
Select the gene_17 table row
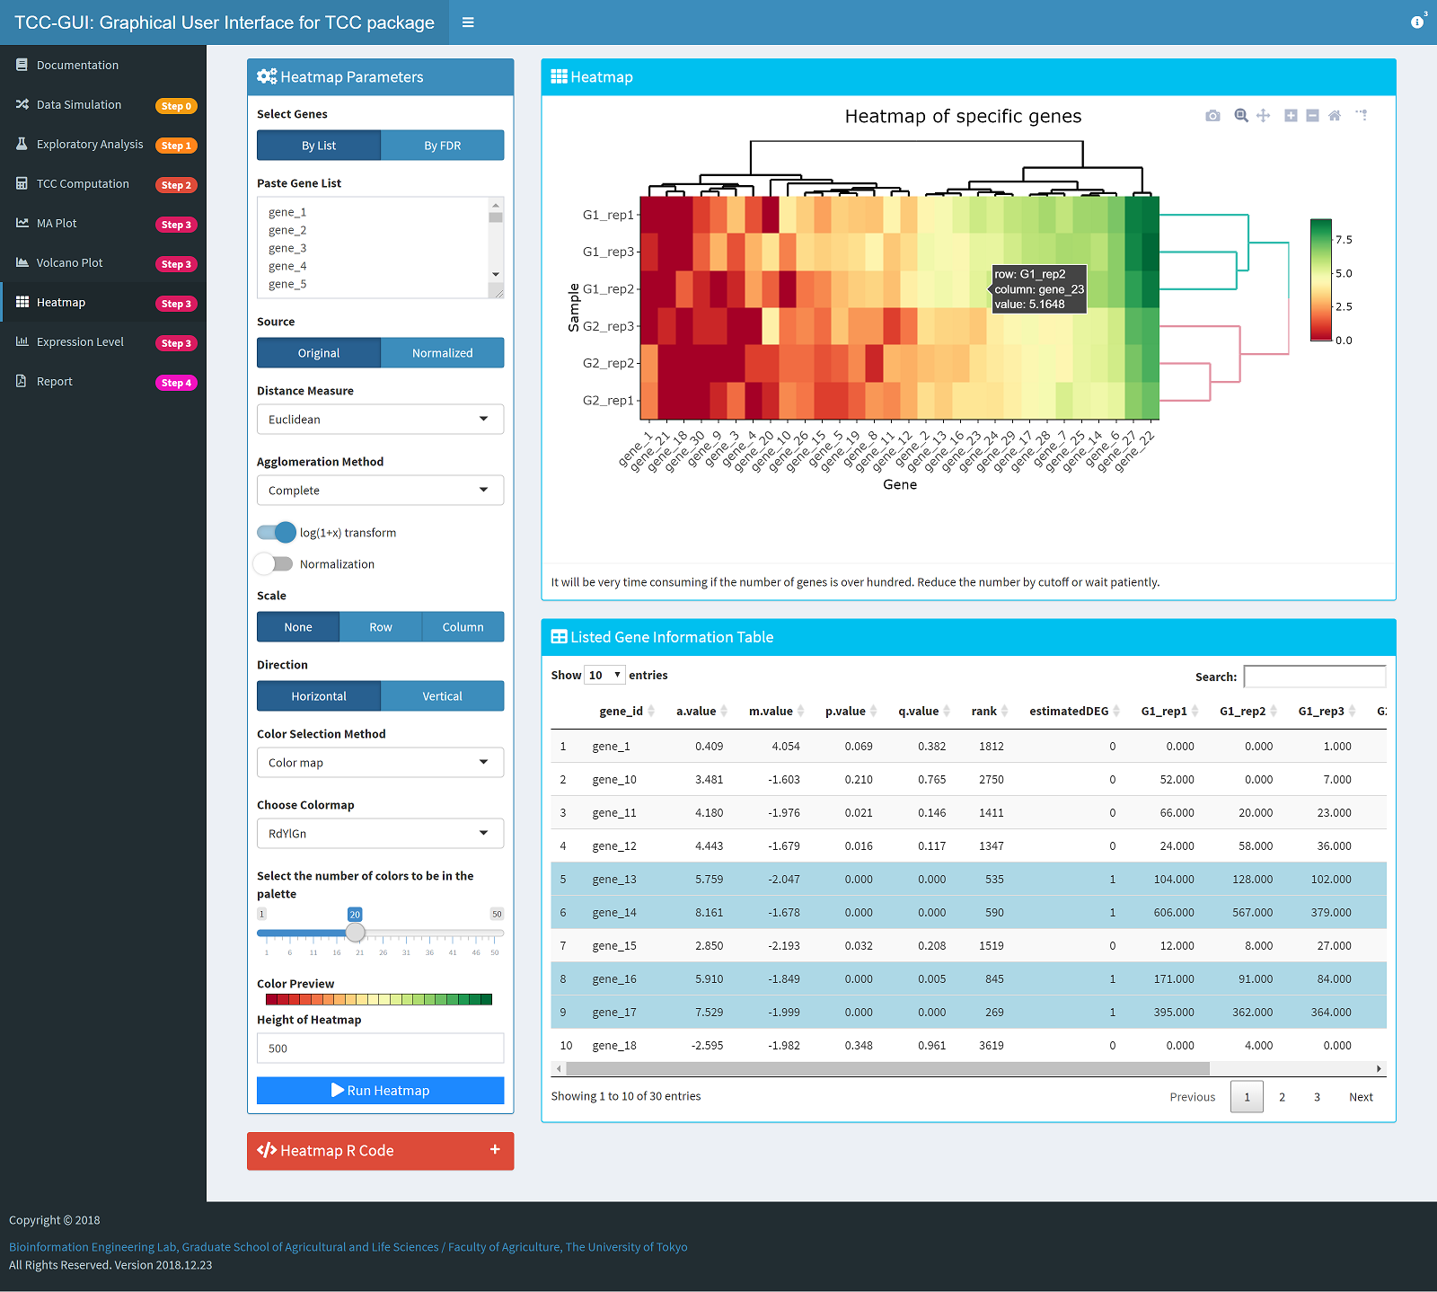pyautogui.click(x=968, y=1012)
